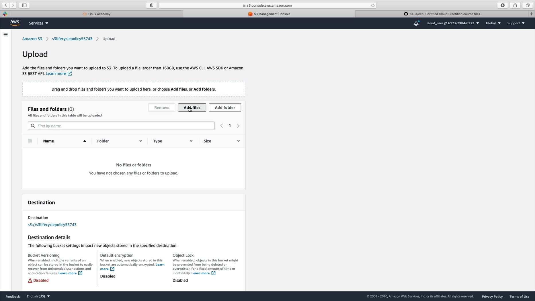
Task: Open the Privacy Policy link
Action: [492, 296]
